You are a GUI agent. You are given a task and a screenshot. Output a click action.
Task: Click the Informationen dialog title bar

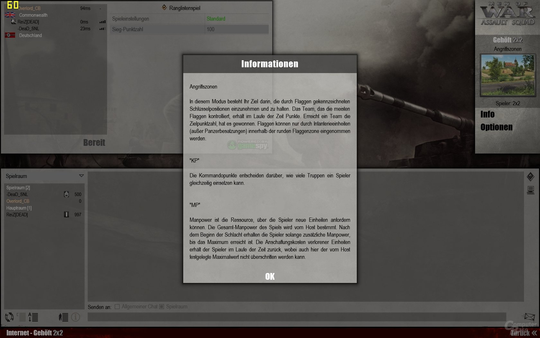coord(270,64)
